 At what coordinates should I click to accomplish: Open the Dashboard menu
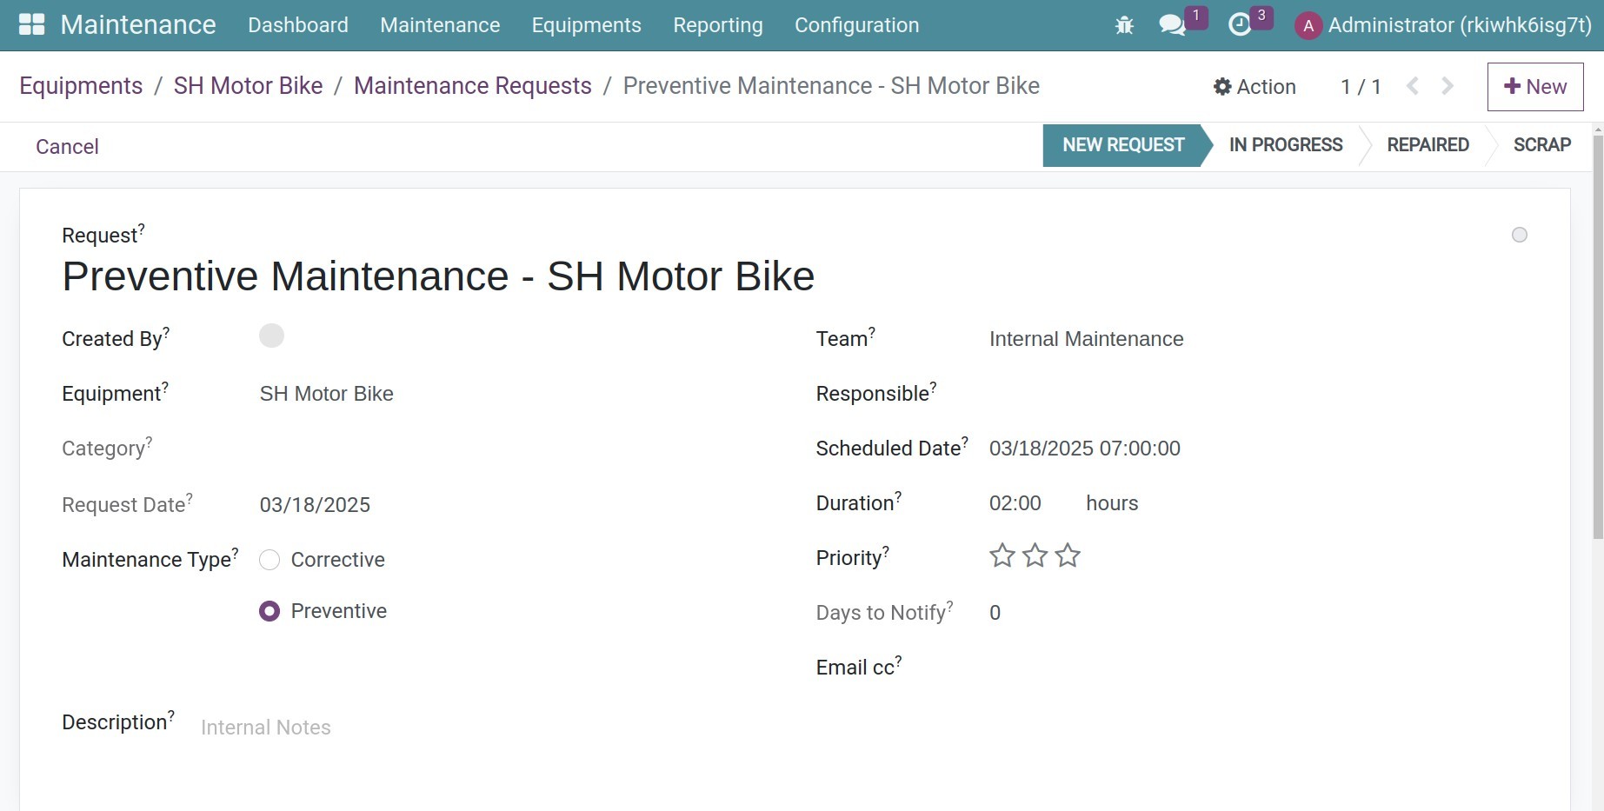pos(298,25)
